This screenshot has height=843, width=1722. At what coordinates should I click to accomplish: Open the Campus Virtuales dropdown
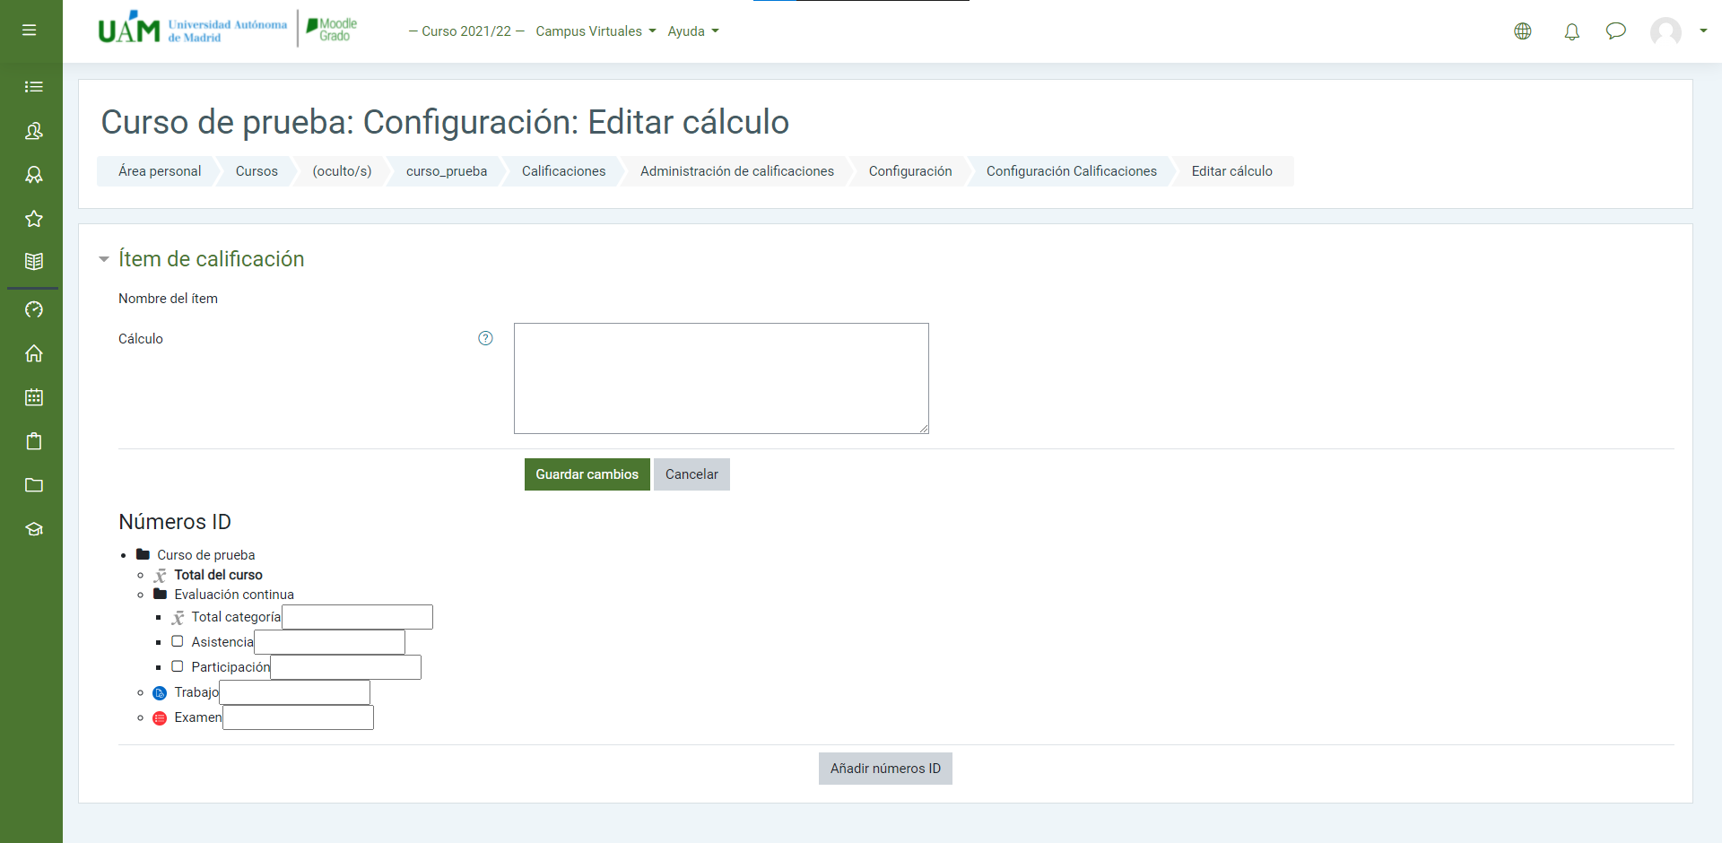pyautogui.click(x=596, y=31)
